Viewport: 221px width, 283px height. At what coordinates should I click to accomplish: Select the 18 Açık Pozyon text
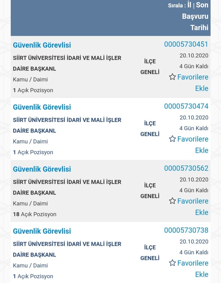[x=35, y=214]
